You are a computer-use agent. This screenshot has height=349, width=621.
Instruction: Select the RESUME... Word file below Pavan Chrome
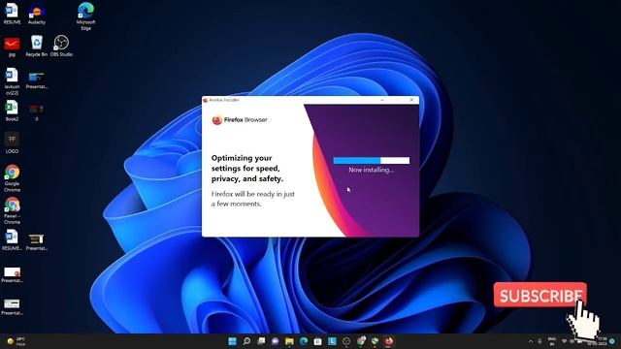tap(12, 239)
